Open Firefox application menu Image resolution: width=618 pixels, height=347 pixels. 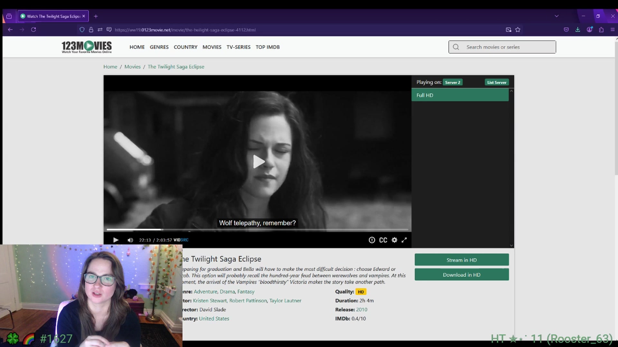pyautogui.click(x=613, y=30)
